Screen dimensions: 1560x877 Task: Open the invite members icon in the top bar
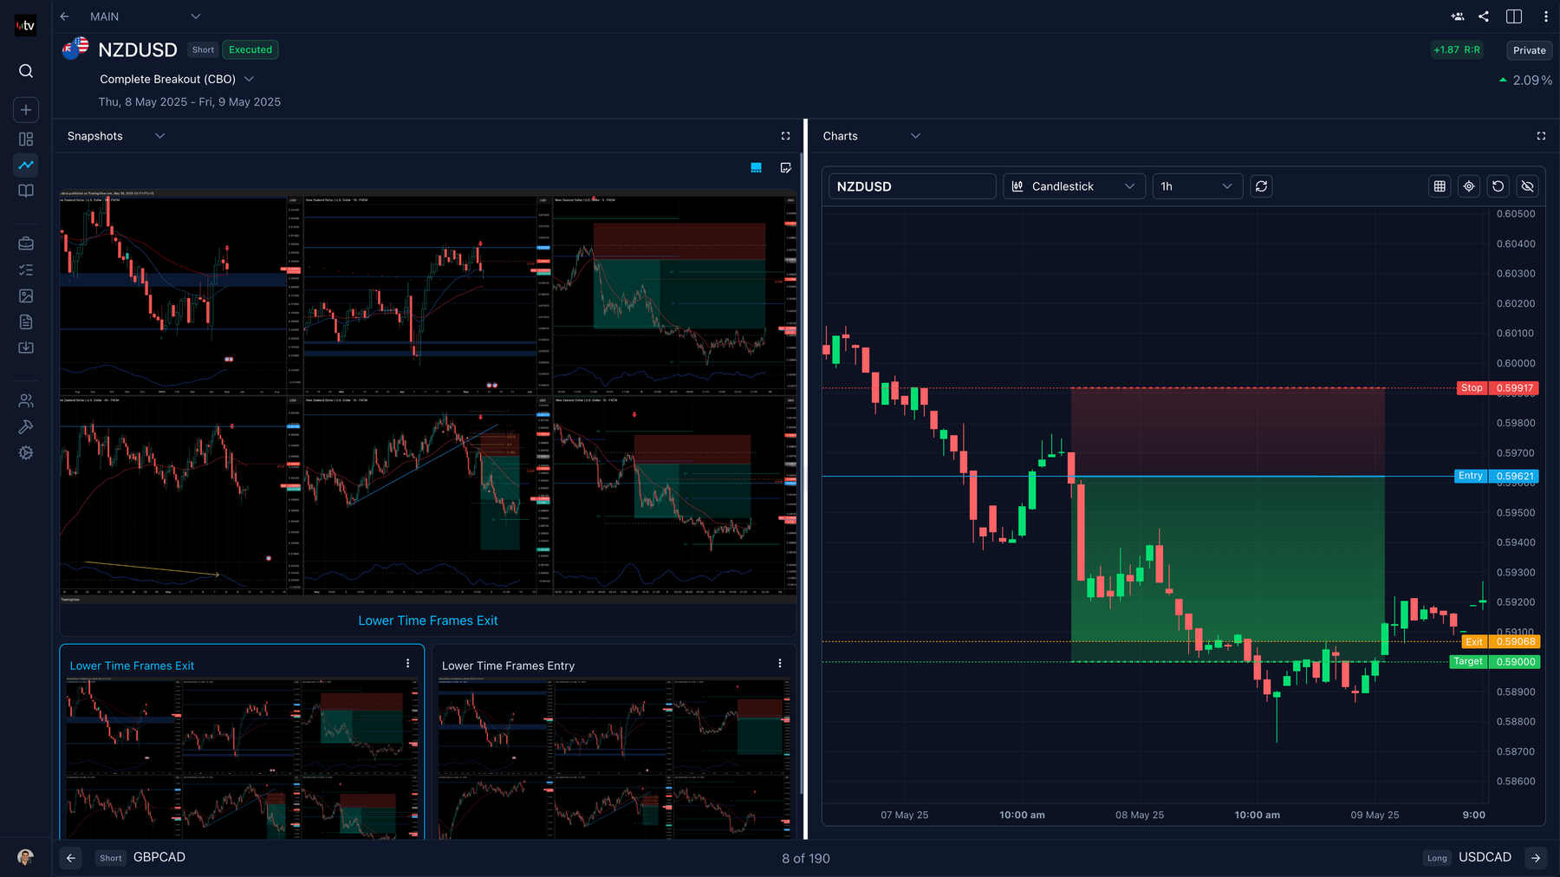coord(1457,16)
